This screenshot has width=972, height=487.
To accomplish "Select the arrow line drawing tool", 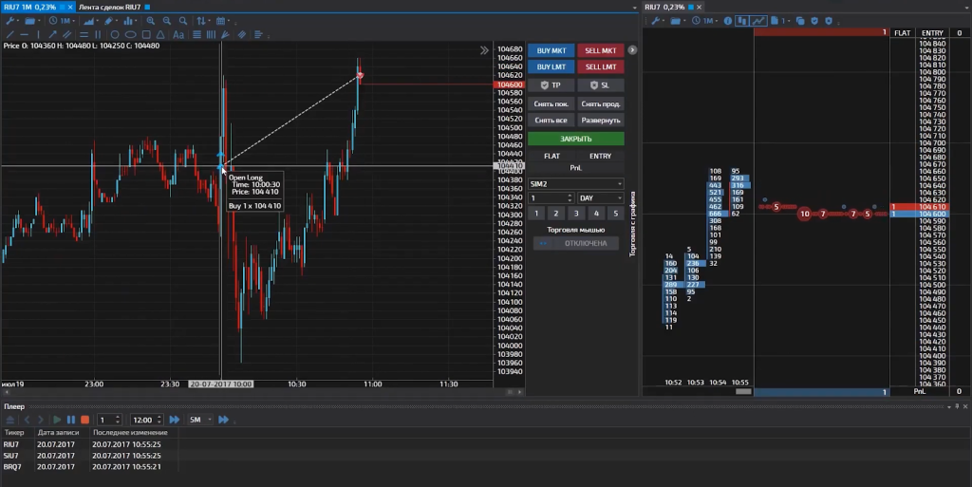I will pyautogui.click(x=53, y=34).
